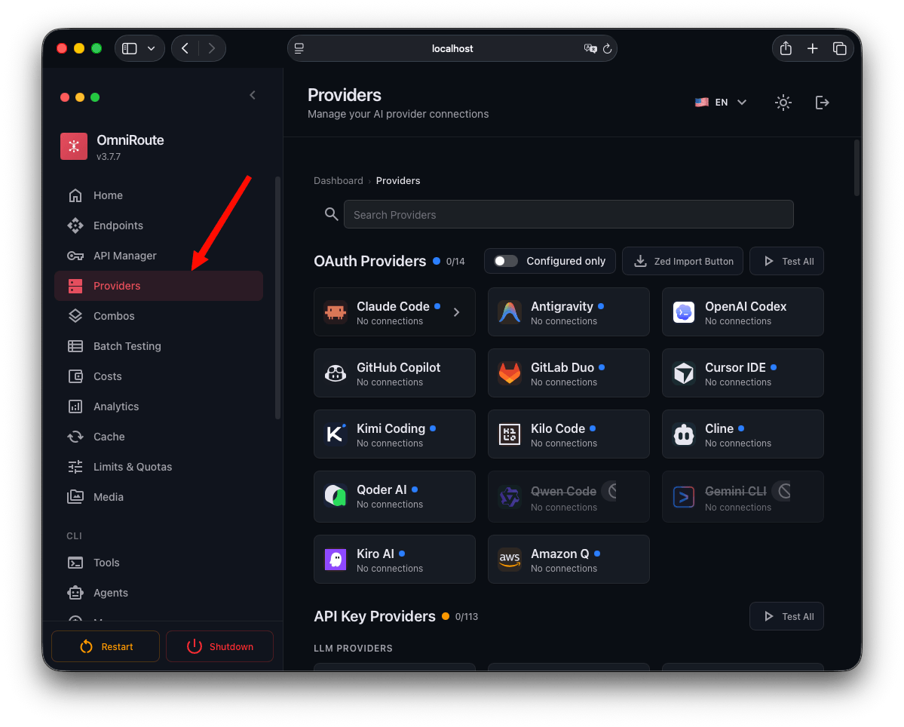Open the EN language dropdown

pyautogui.click(x=721, y=103)
